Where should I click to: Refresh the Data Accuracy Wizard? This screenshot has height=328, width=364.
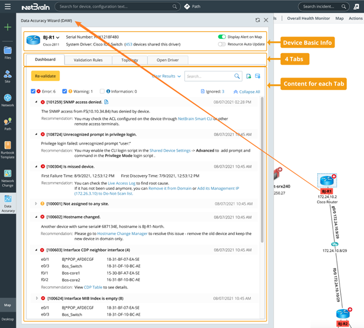pos(257,20)
